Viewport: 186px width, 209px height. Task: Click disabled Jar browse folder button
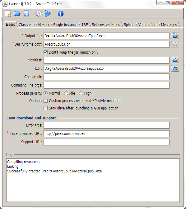coord(175,44)
